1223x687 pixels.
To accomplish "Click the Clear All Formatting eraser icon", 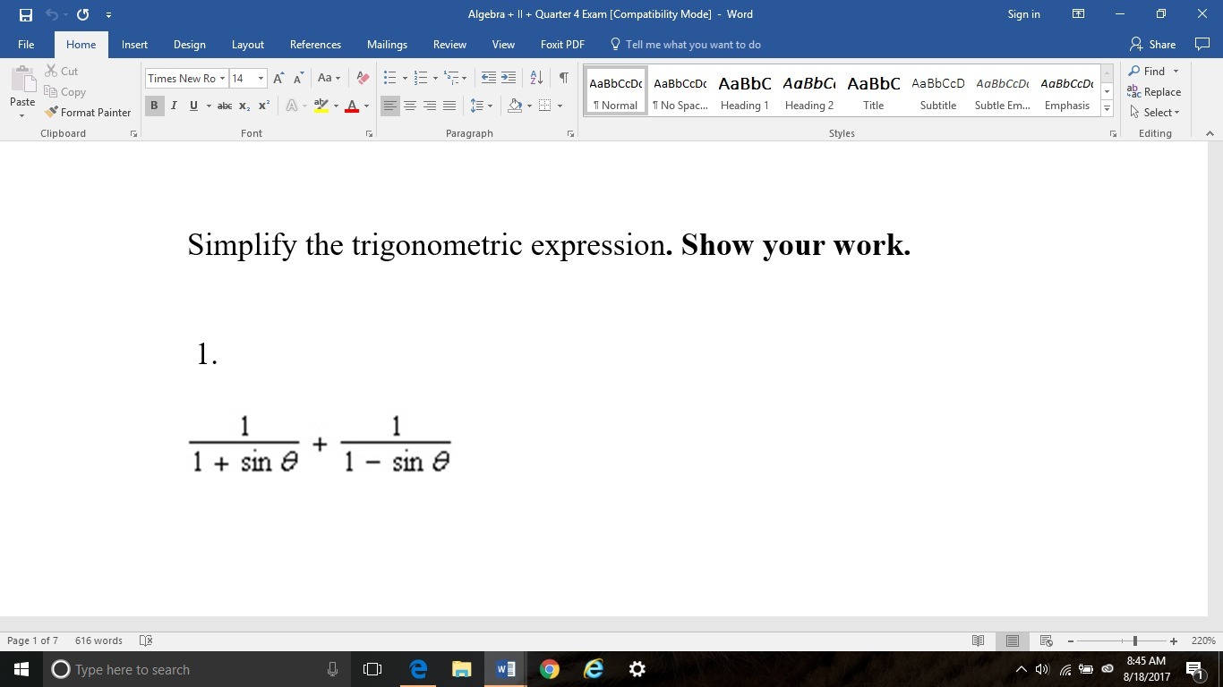I will 363,78.
